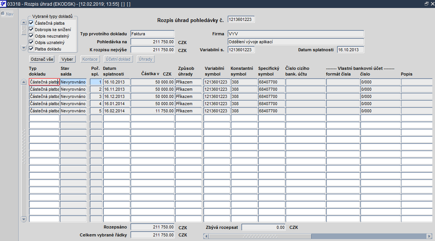Viewport: 435px width, 241px height.
Task: Click the down arrow of document types list
Action: (24, 48)
